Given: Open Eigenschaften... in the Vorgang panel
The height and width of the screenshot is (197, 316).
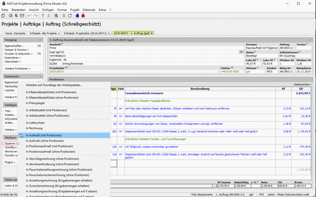Looking at the screenshot, I should pos(15,46).
